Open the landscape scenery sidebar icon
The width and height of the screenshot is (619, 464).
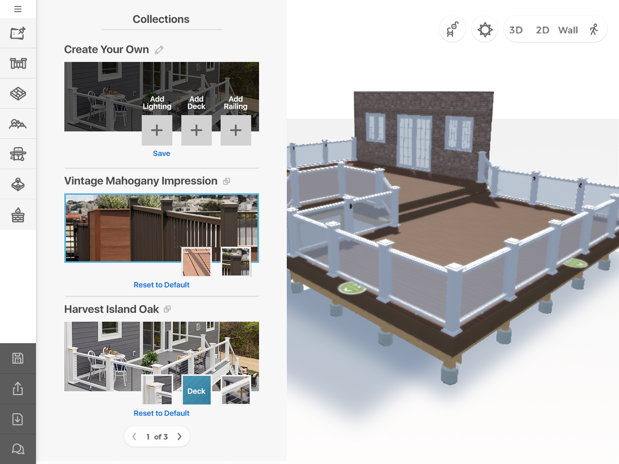pos(18,124)
